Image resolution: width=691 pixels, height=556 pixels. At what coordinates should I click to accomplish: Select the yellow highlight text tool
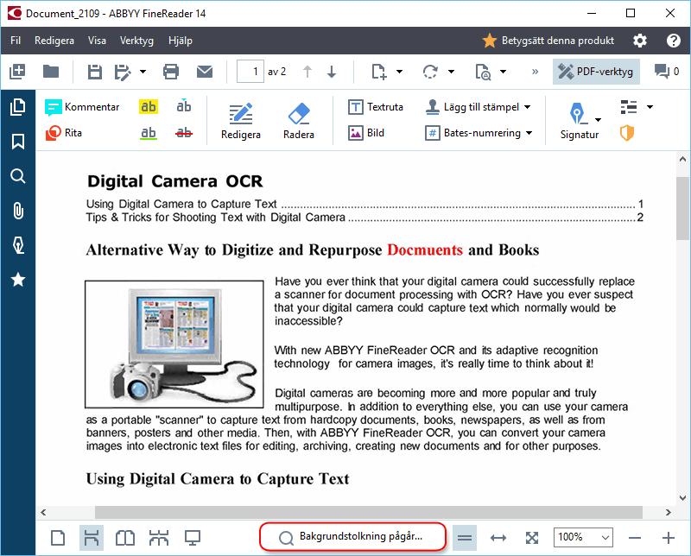[149, 106]
